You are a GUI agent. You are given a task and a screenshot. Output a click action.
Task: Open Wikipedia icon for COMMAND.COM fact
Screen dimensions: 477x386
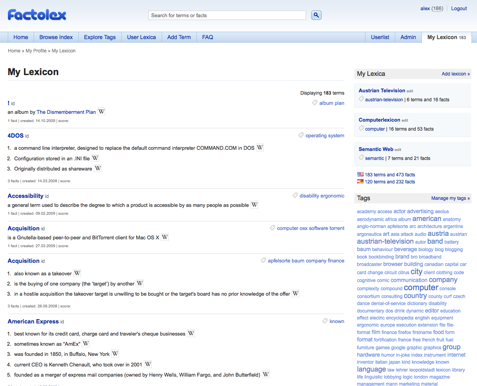pyautogui.click(x=260, y=147)
